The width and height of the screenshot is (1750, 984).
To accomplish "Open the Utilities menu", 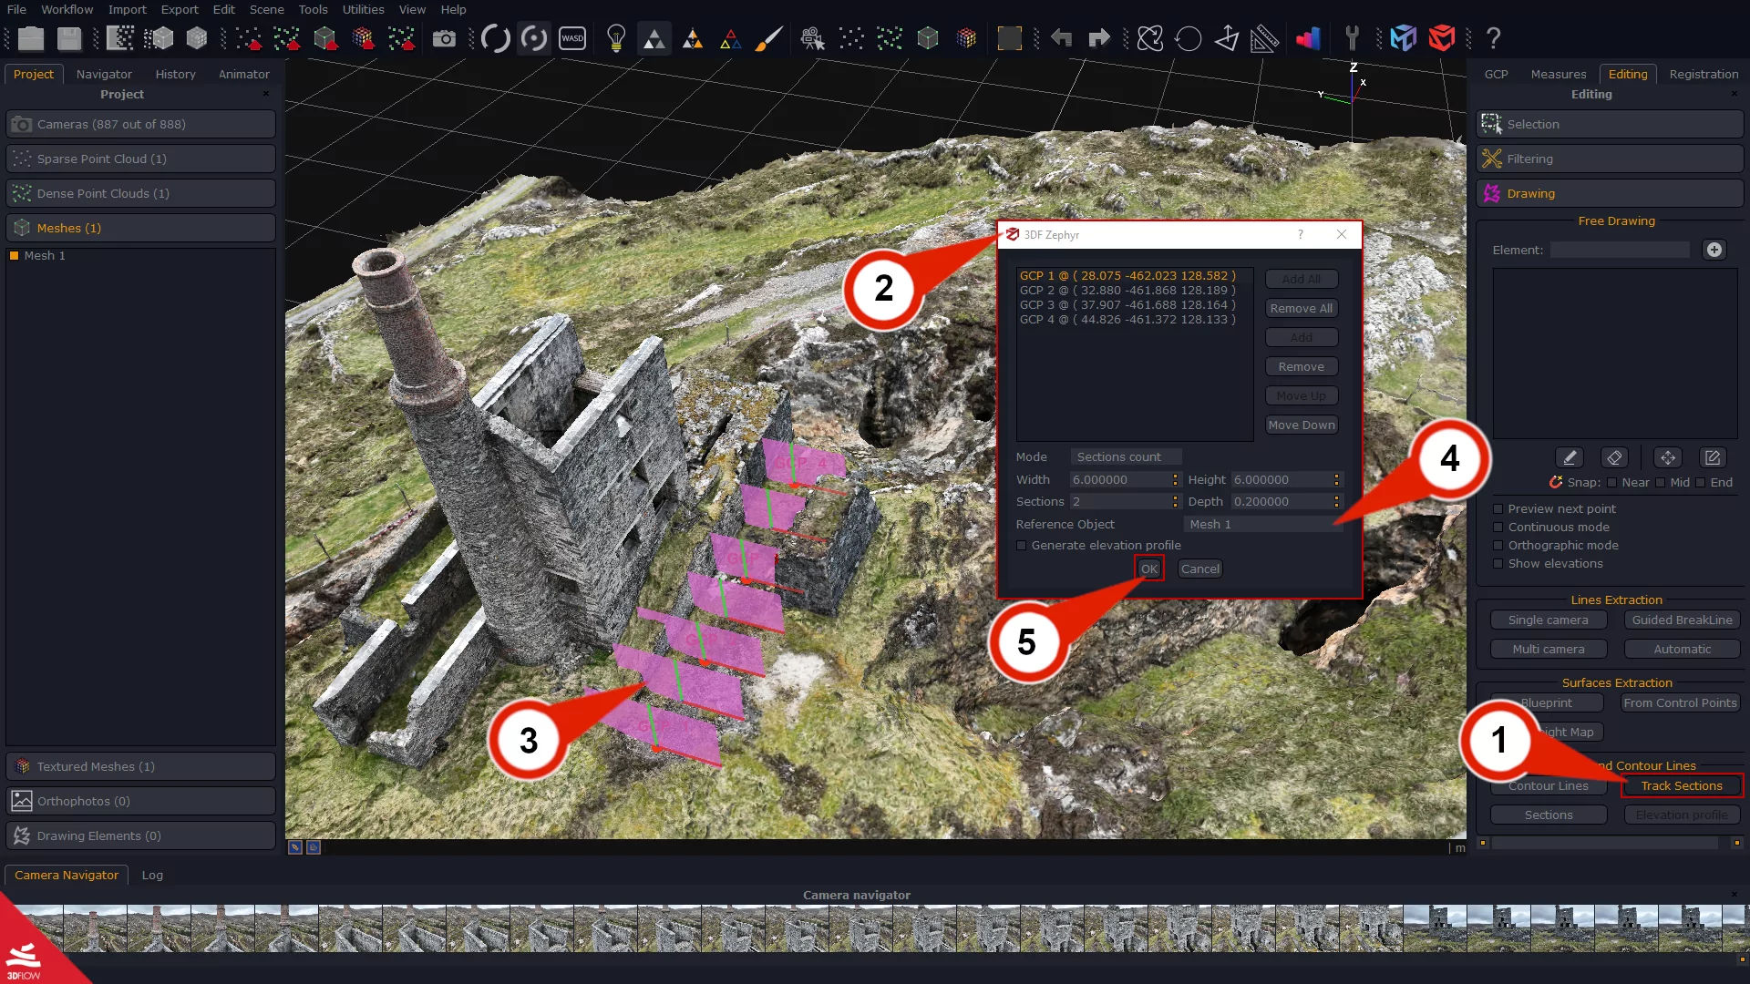I will point(363,9).
